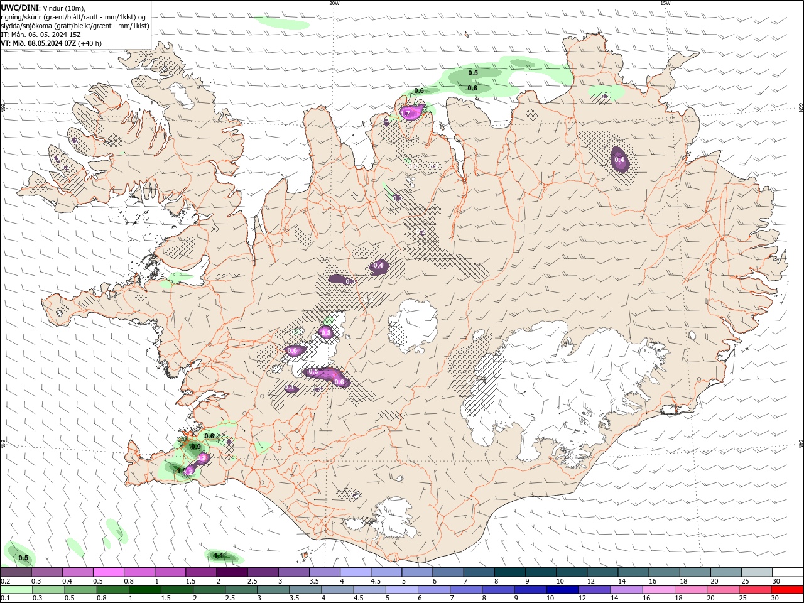804x603 pixels.
Task: Select upper legend pink swatch between 0.5 and 0.8
Action: pyautogui.click(x=108, y=572)
